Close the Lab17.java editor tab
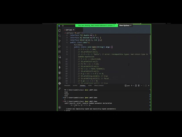Image resolution: width=182 pixels, height=137 pixels. tap(74, 30)
